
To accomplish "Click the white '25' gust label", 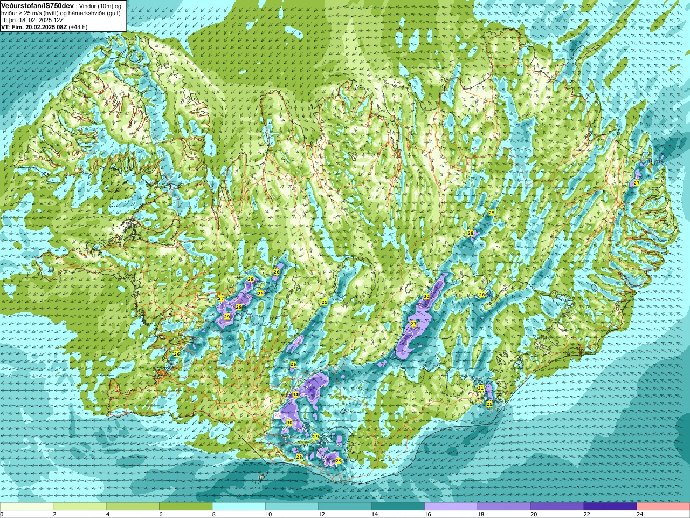I will click(x=277, y=415).
